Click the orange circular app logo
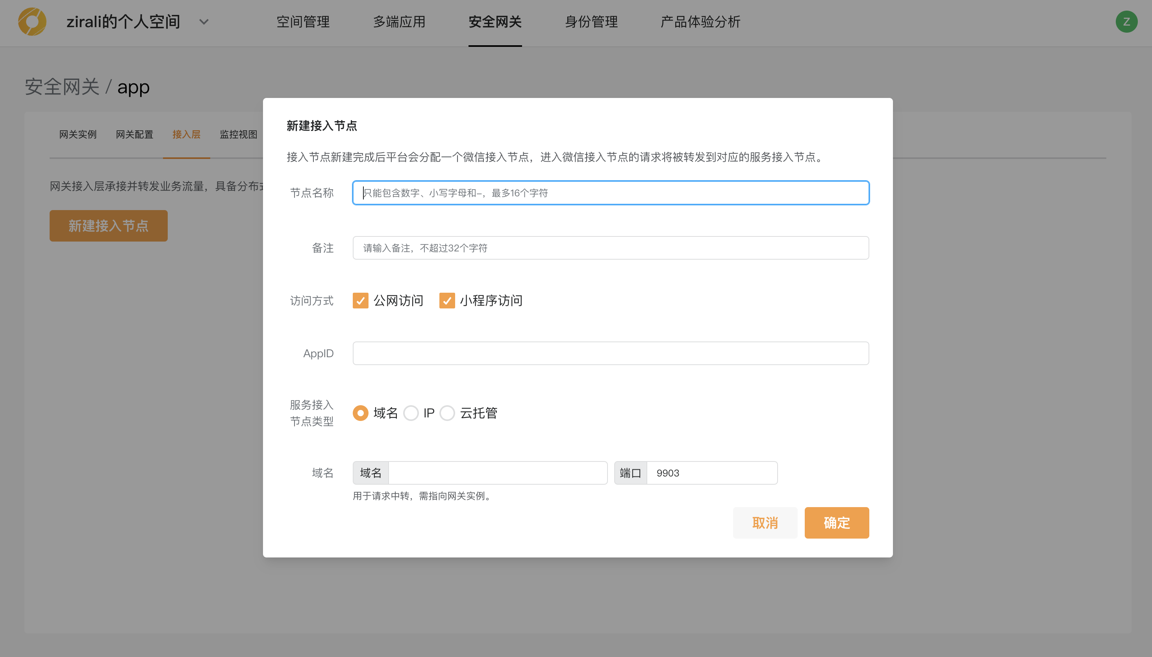1152x657 pixels. point(32,22)
